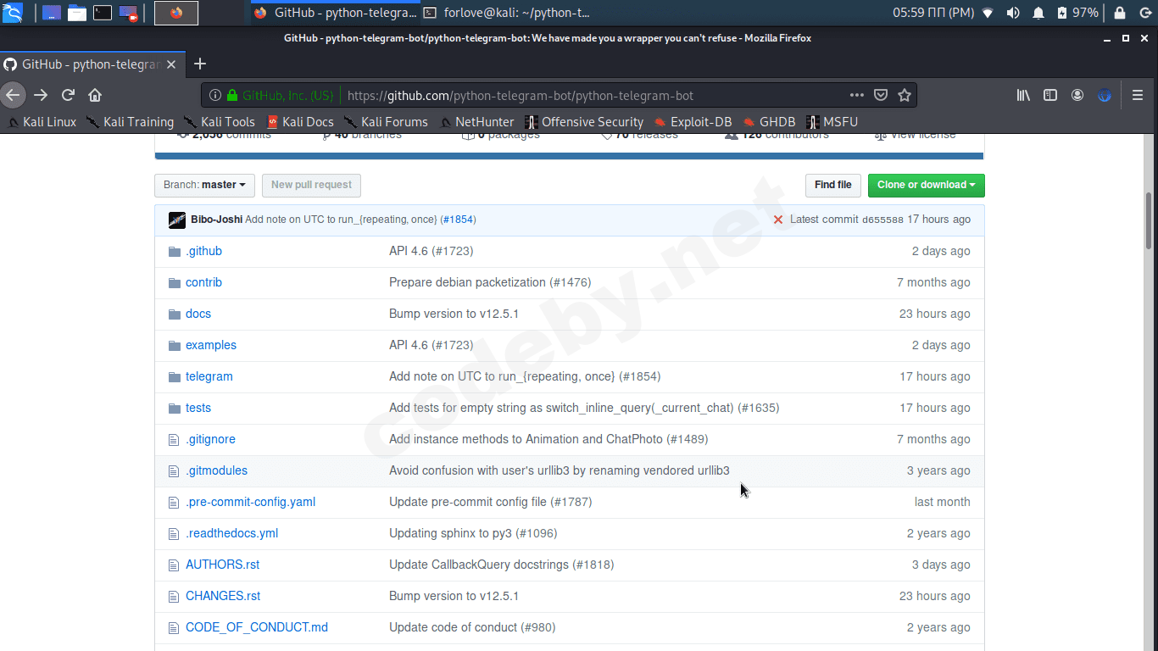This screenshot has height=651, width=1158.
Task: Open the Exploit-DB bookmark
Action: (693, 122)
